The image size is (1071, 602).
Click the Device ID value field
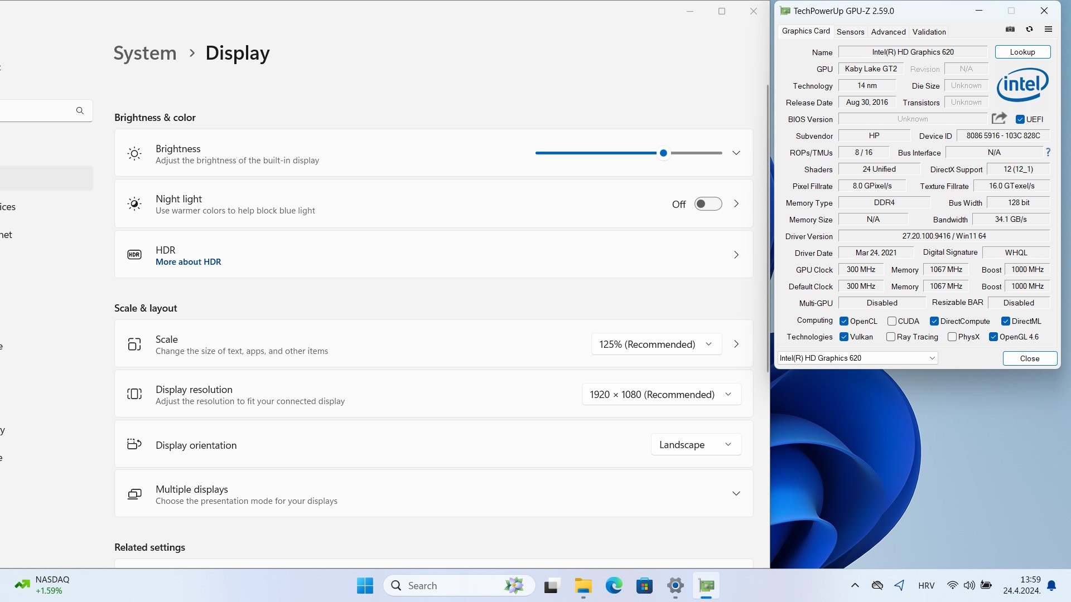coord(1003,135)
